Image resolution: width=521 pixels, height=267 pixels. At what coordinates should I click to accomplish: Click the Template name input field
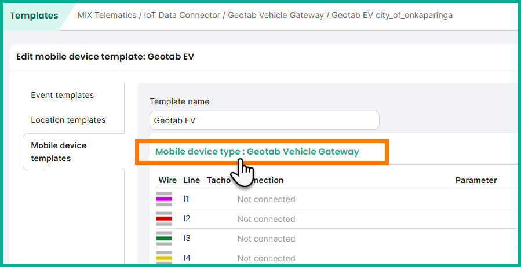[264, 120]
